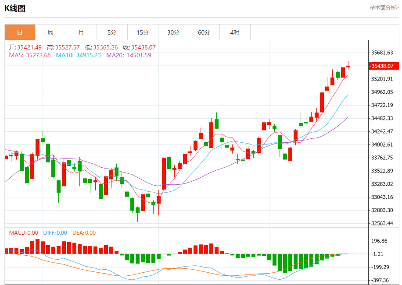Click the K线图 heading

tap(15, 8)
